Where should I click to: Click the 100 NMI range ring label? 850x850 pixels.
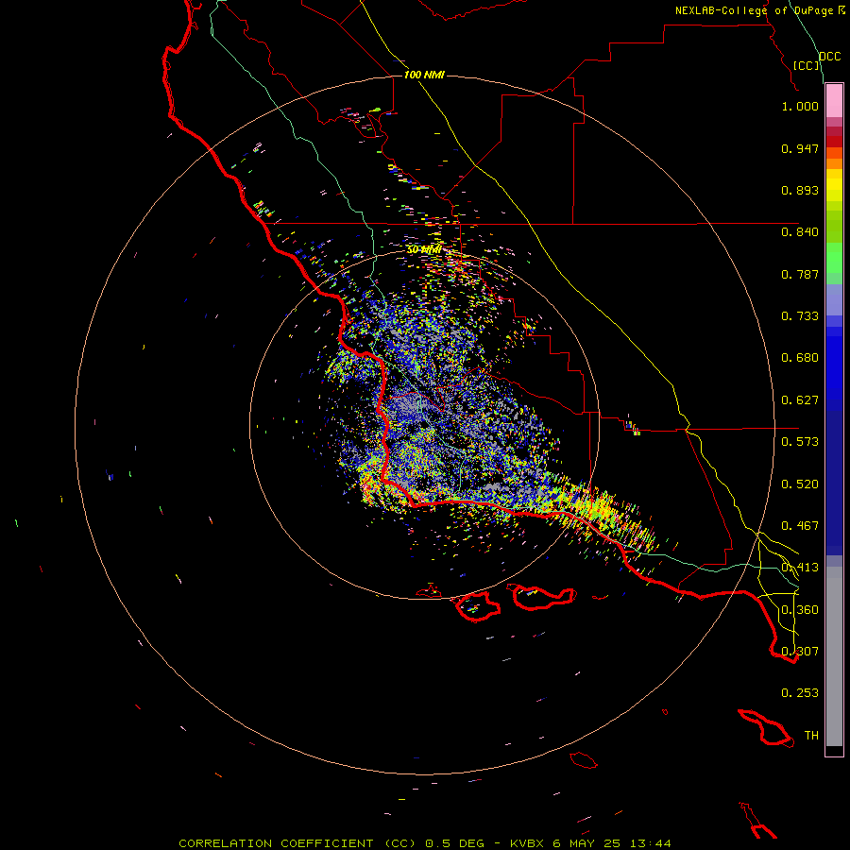424,75
